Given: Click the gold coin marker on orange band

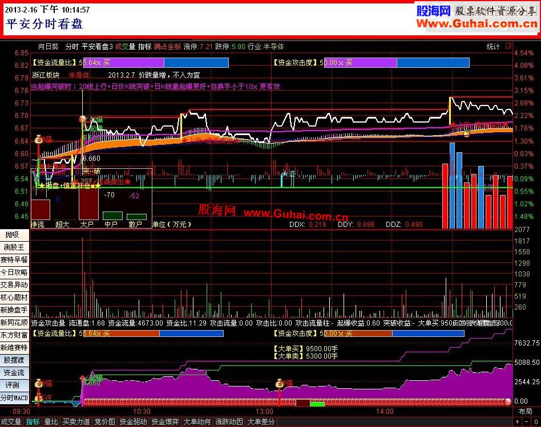Looking at the screenshot, I should (466, 133).
